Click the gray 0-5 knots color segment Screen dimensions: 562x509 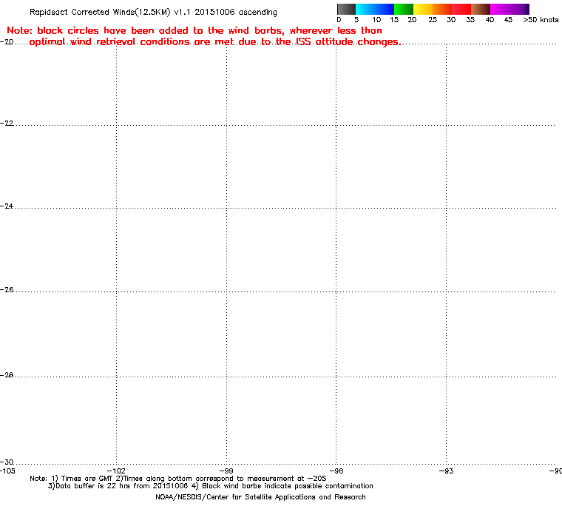[x=347, y=9]
